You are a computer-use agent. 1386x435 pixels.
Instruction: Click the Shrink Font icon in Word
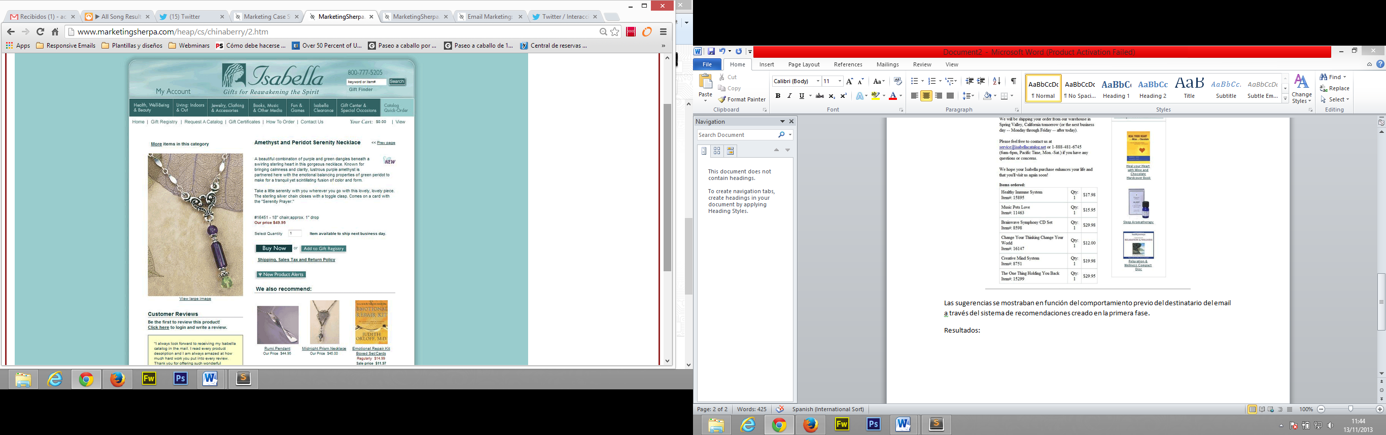click(861, 81)
